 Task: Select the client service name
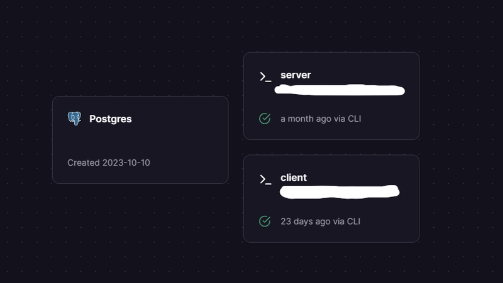point(294,178)
